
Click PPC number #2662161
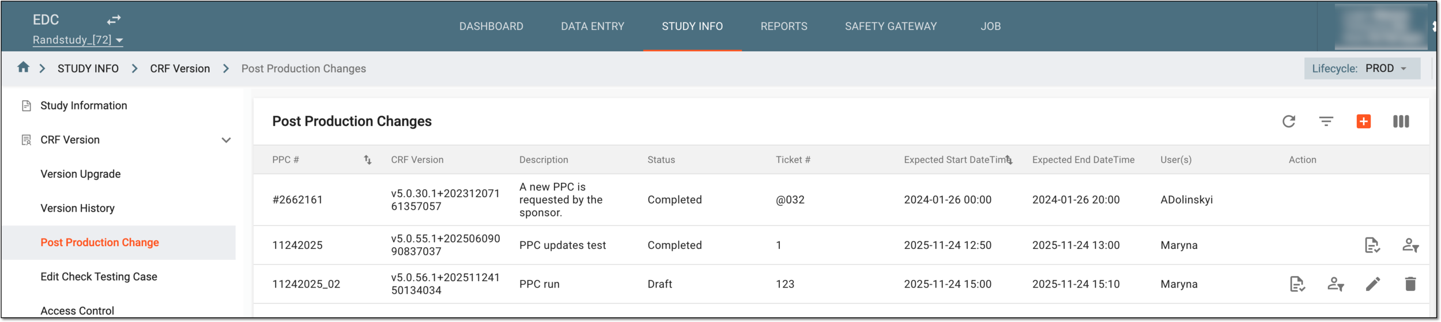click(297, 200)
